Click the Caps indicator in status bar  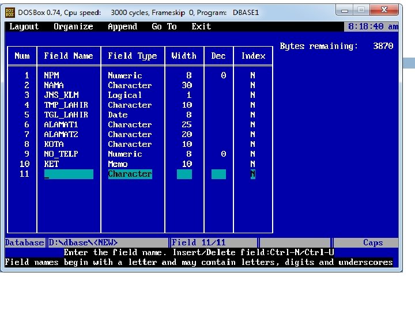[x=373, y=242]
